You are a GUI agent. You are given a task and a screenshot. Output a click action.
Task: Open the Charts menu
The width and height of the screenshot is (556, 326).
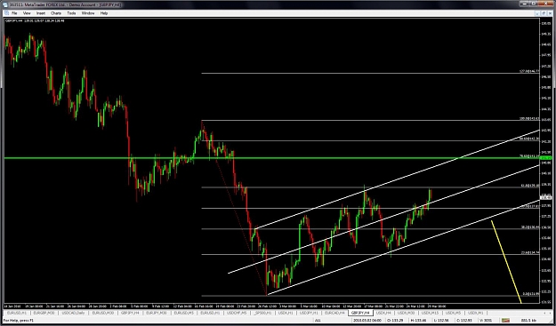tap(56, 13)
